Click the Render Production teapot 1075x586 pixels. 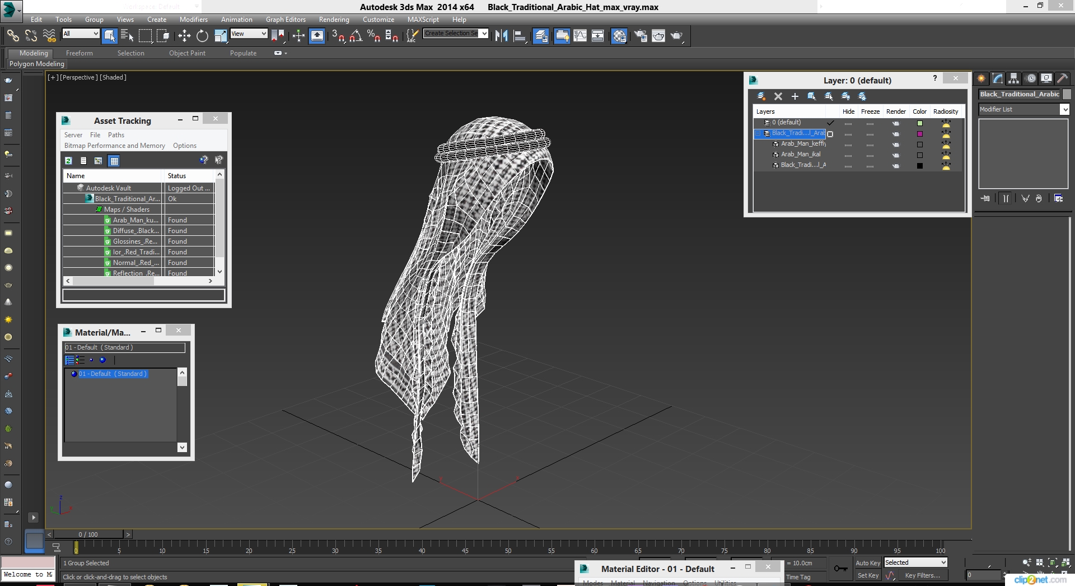tap(676, 36)
